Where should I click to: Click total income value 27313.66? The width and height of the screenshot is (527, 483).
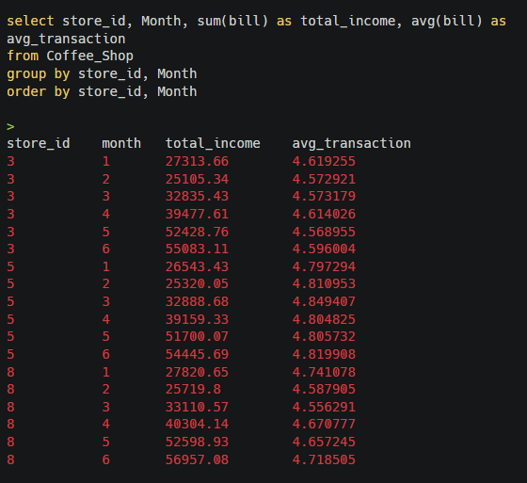(x=197, y=161)
